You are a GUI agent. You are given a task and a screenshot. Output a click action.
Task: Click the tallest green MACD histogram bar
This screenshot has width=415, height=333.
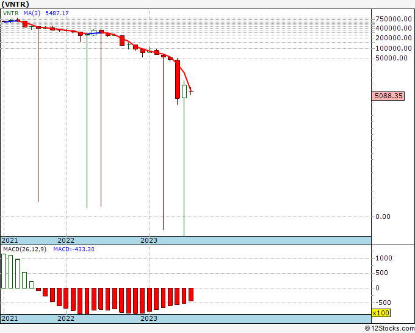click(4, 271)
